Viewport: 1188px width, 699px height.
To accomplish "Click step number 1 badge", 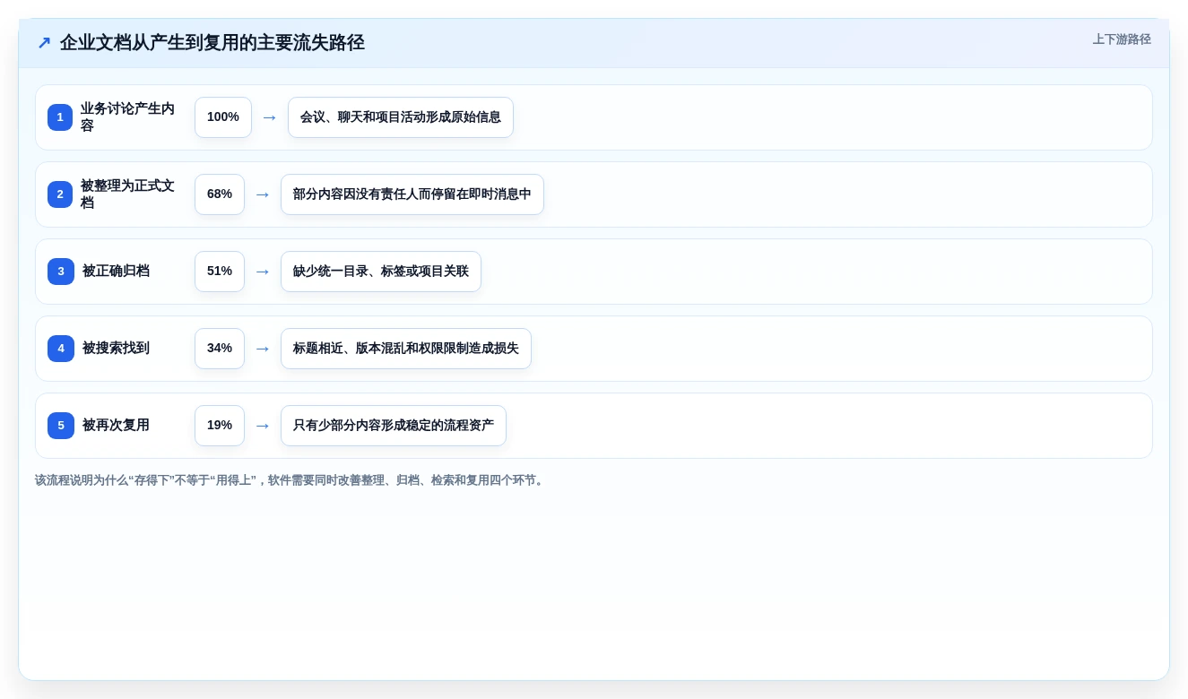I will click(60, 117).
